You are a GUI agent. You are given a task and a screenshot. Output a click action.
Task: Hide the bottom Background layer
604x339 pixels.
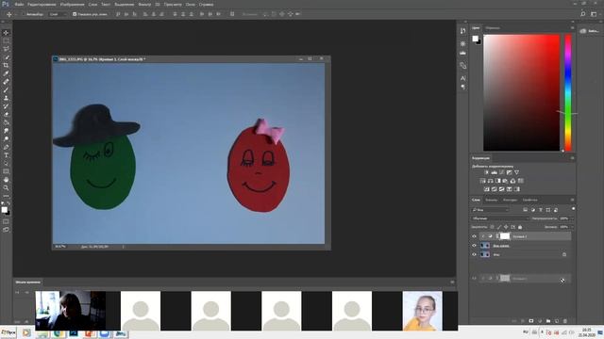pos(474,254)
